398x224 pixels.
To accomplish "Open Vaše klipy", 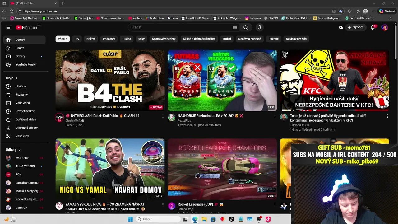I will (x=25, y=136).
